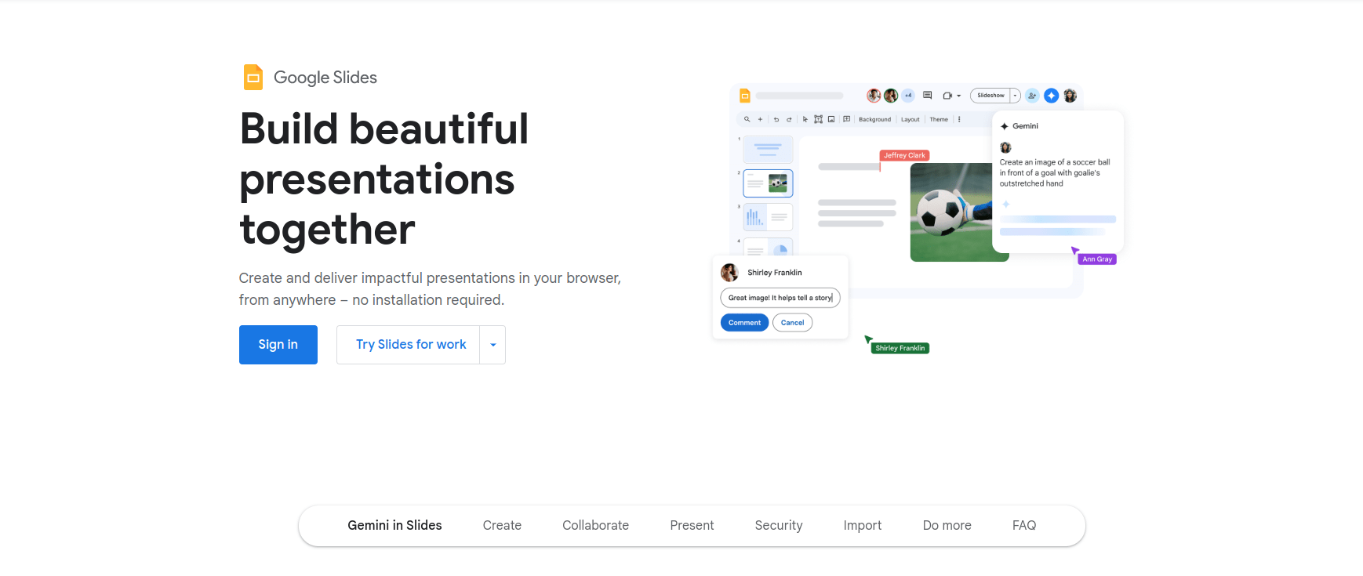Click the Gemini title in the side panel
The height and width of the screenshot is (576, 1363).
pos(1025,126)
